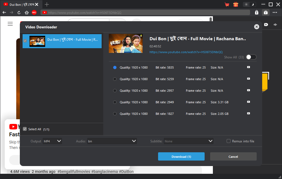Viewport: 282px width, 179px height.
Task: Click the lock icon beside address bar
Action: pos(257,12)
